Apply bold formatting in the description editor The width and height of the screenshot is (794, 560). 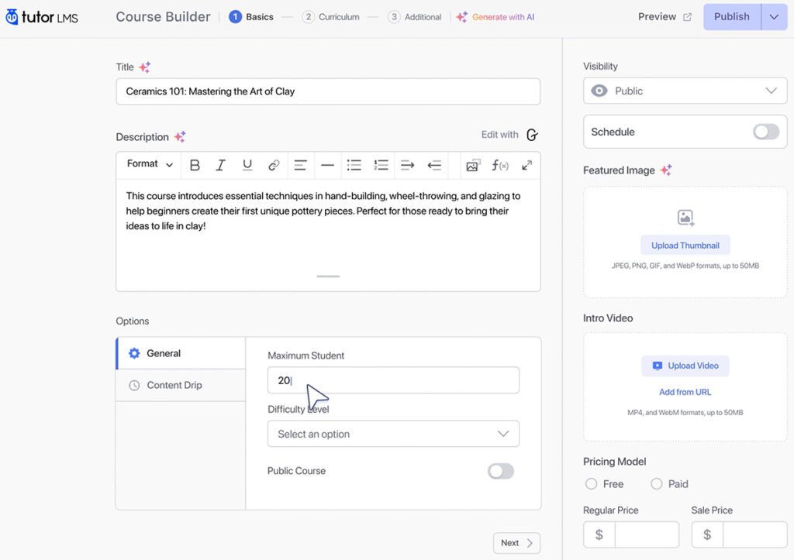195,164
